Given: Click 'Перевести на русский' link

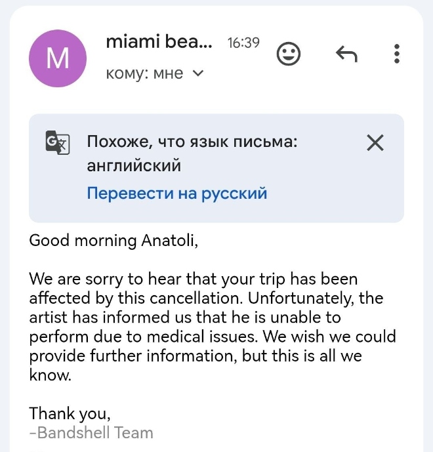Looking at the screenshot, I should tap(177, 194).
